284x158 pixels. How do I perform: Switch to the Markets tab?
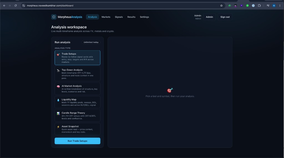pos(106,17)
